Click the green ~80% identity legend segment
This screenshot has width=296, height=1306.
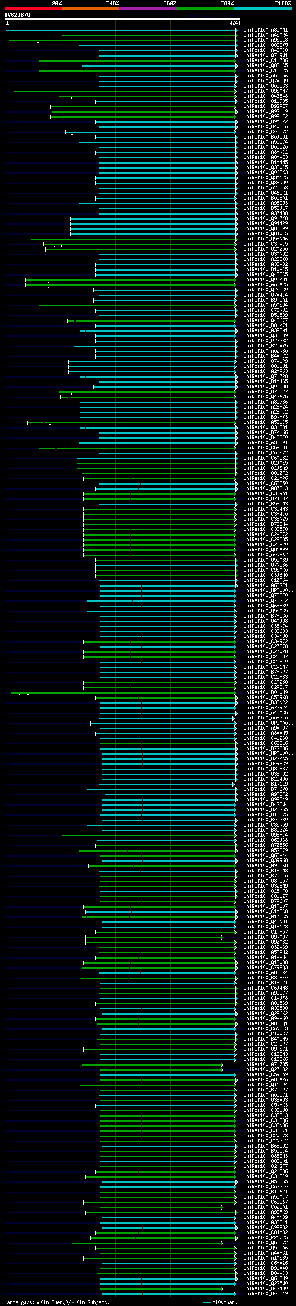[x=205, y=8]
